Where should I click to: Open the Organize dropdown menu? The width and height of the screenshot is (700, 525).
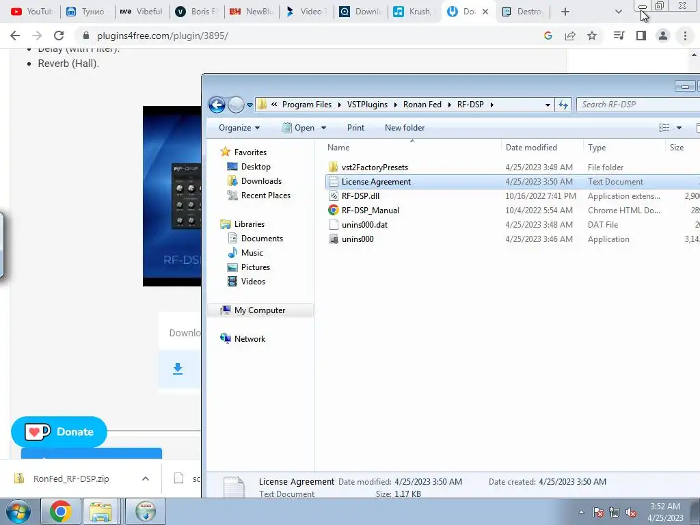[x=239, y=128]
